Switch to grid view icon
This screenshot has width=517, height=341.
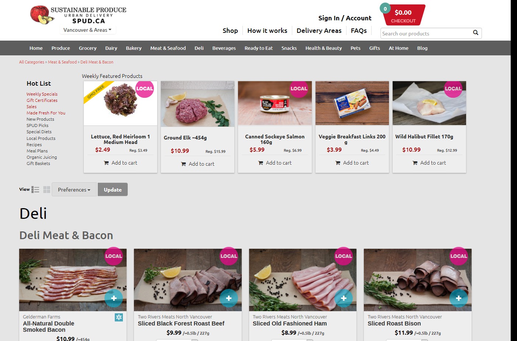click(46, 189)
